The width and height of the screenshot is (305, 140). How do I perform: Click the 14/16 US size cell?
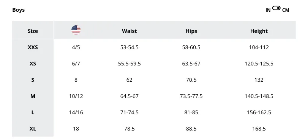(76, 112)
